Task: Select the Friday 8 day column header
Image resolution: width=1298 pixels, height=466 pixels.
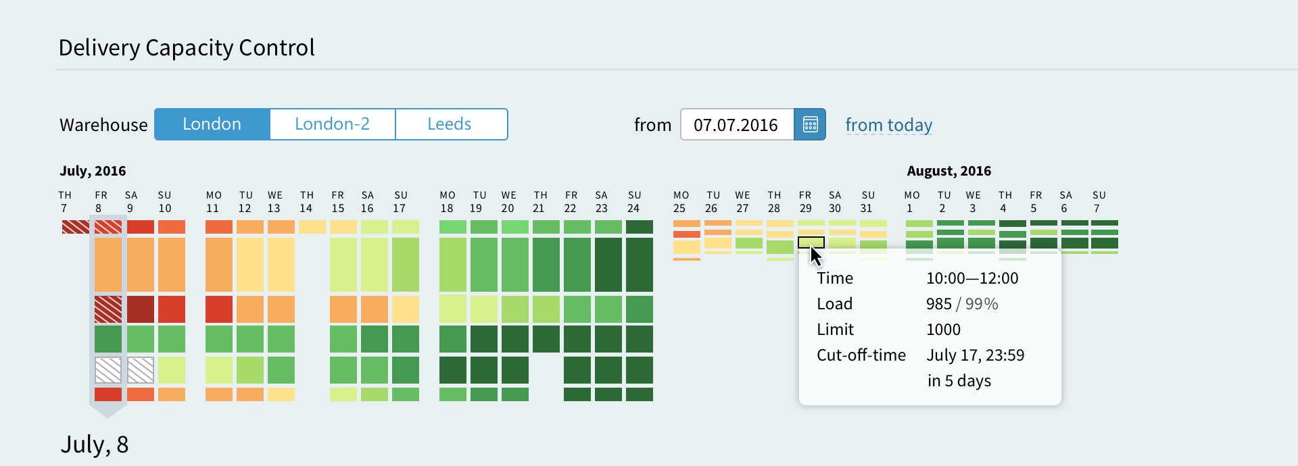Action: (101, 202)
